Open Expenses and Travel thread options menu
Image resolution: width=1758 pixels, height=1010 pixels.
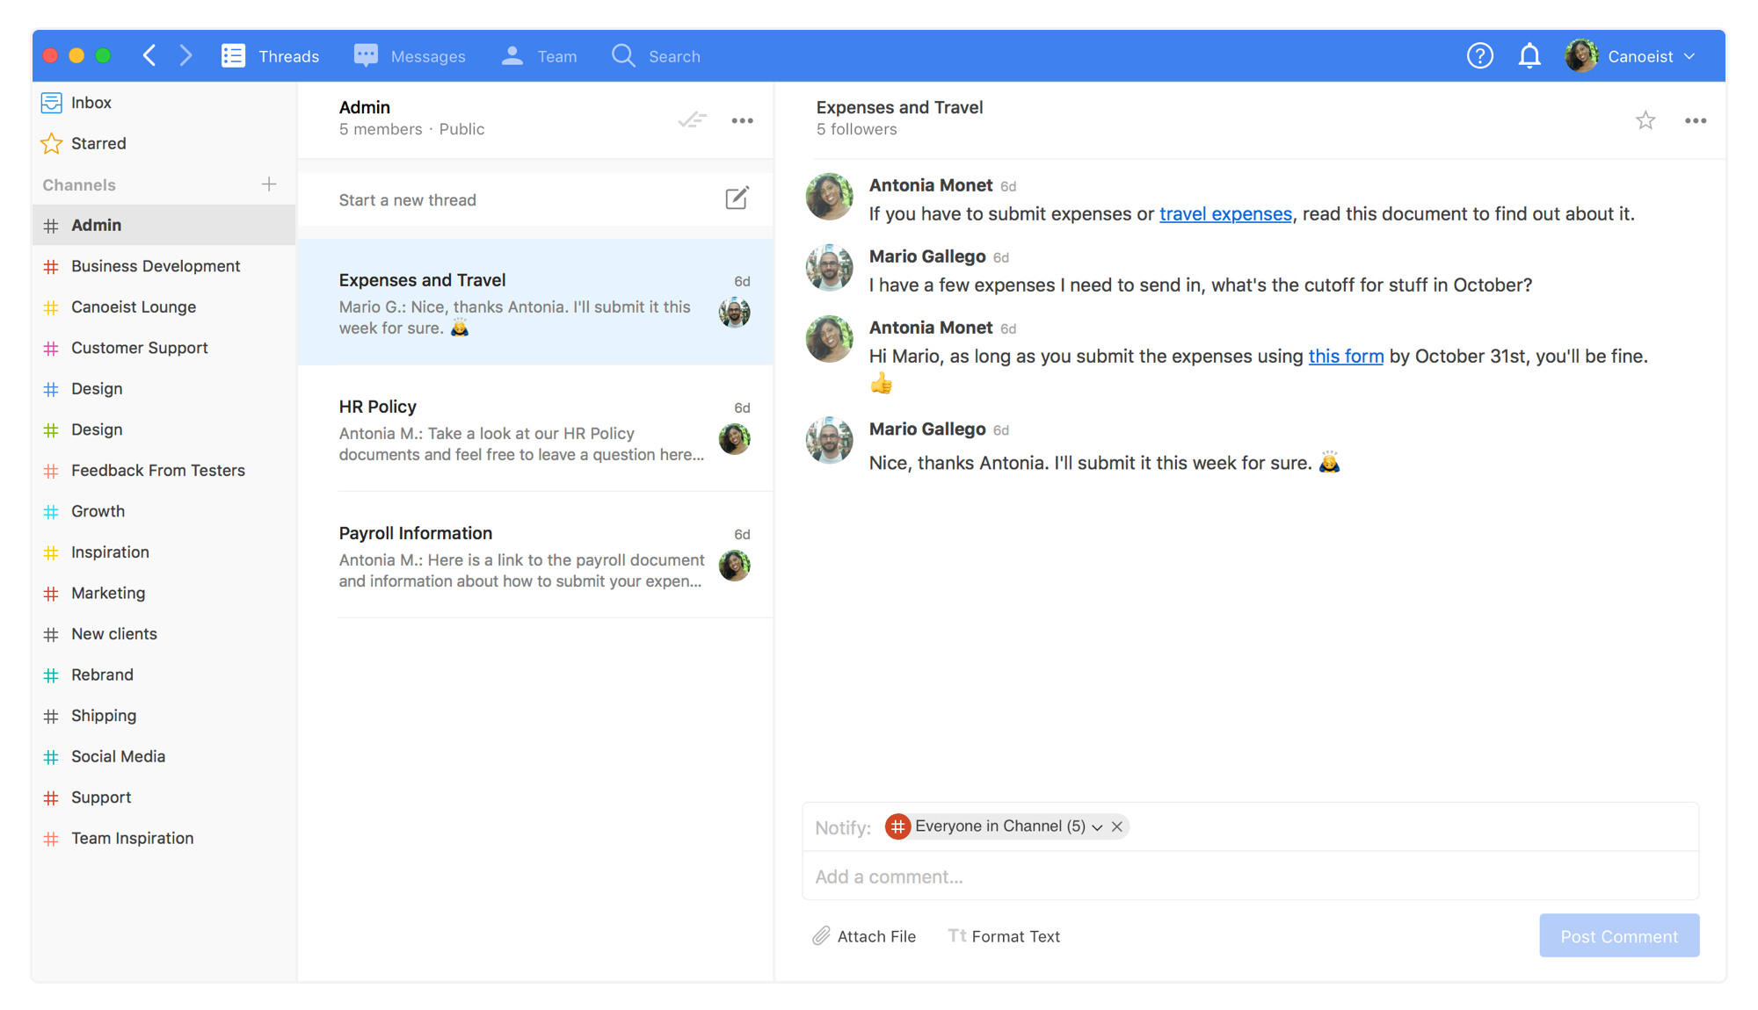click(1695, 120)
